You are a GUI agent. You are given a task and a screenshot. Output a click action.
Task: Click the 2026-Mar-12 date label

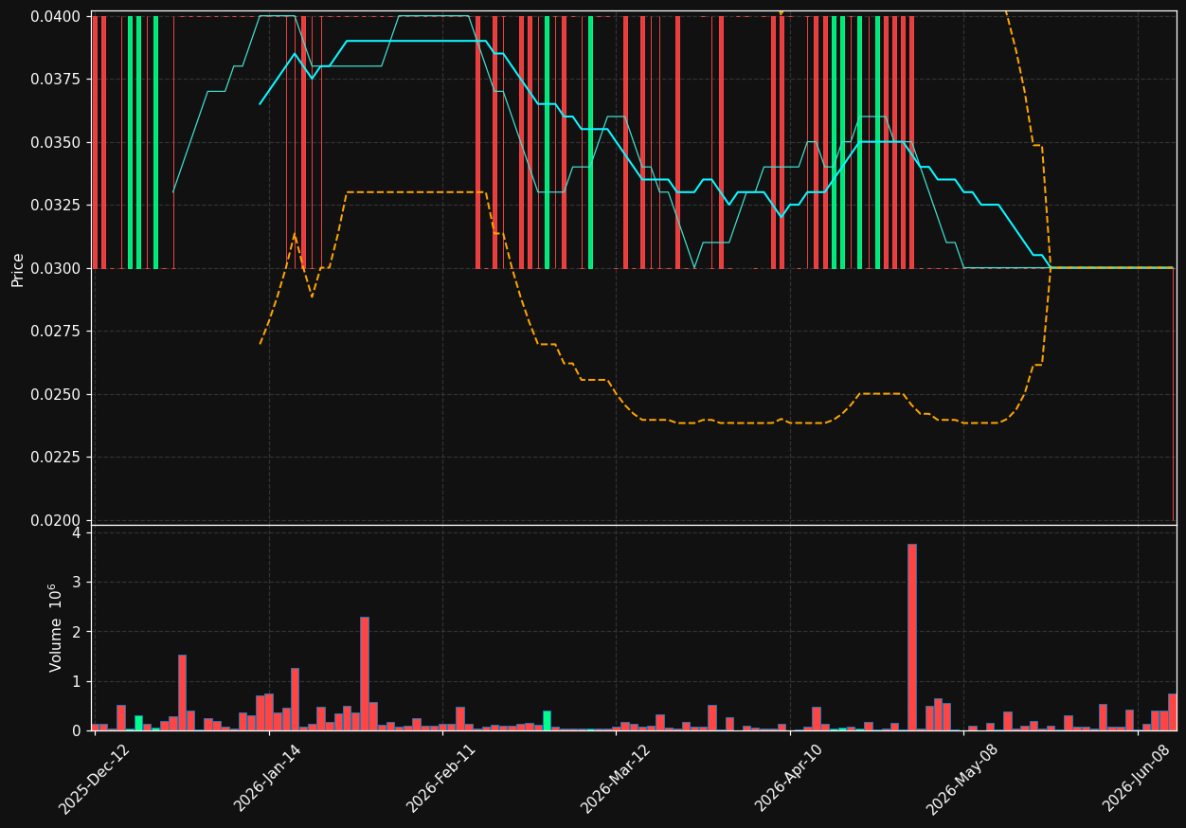616,779
